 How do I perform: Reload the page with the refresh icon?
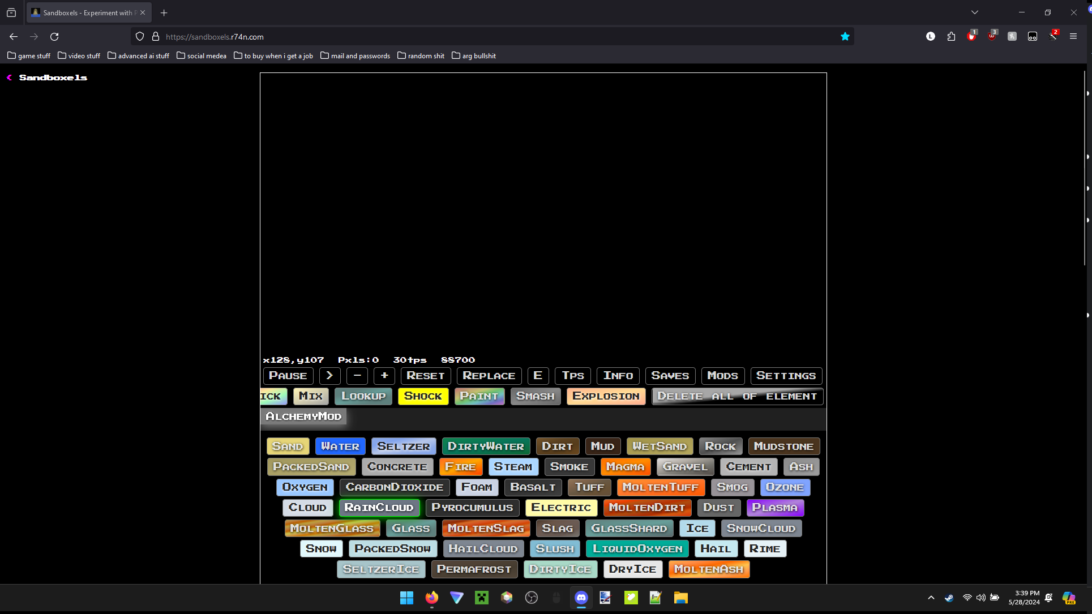(x=54, y=37)
